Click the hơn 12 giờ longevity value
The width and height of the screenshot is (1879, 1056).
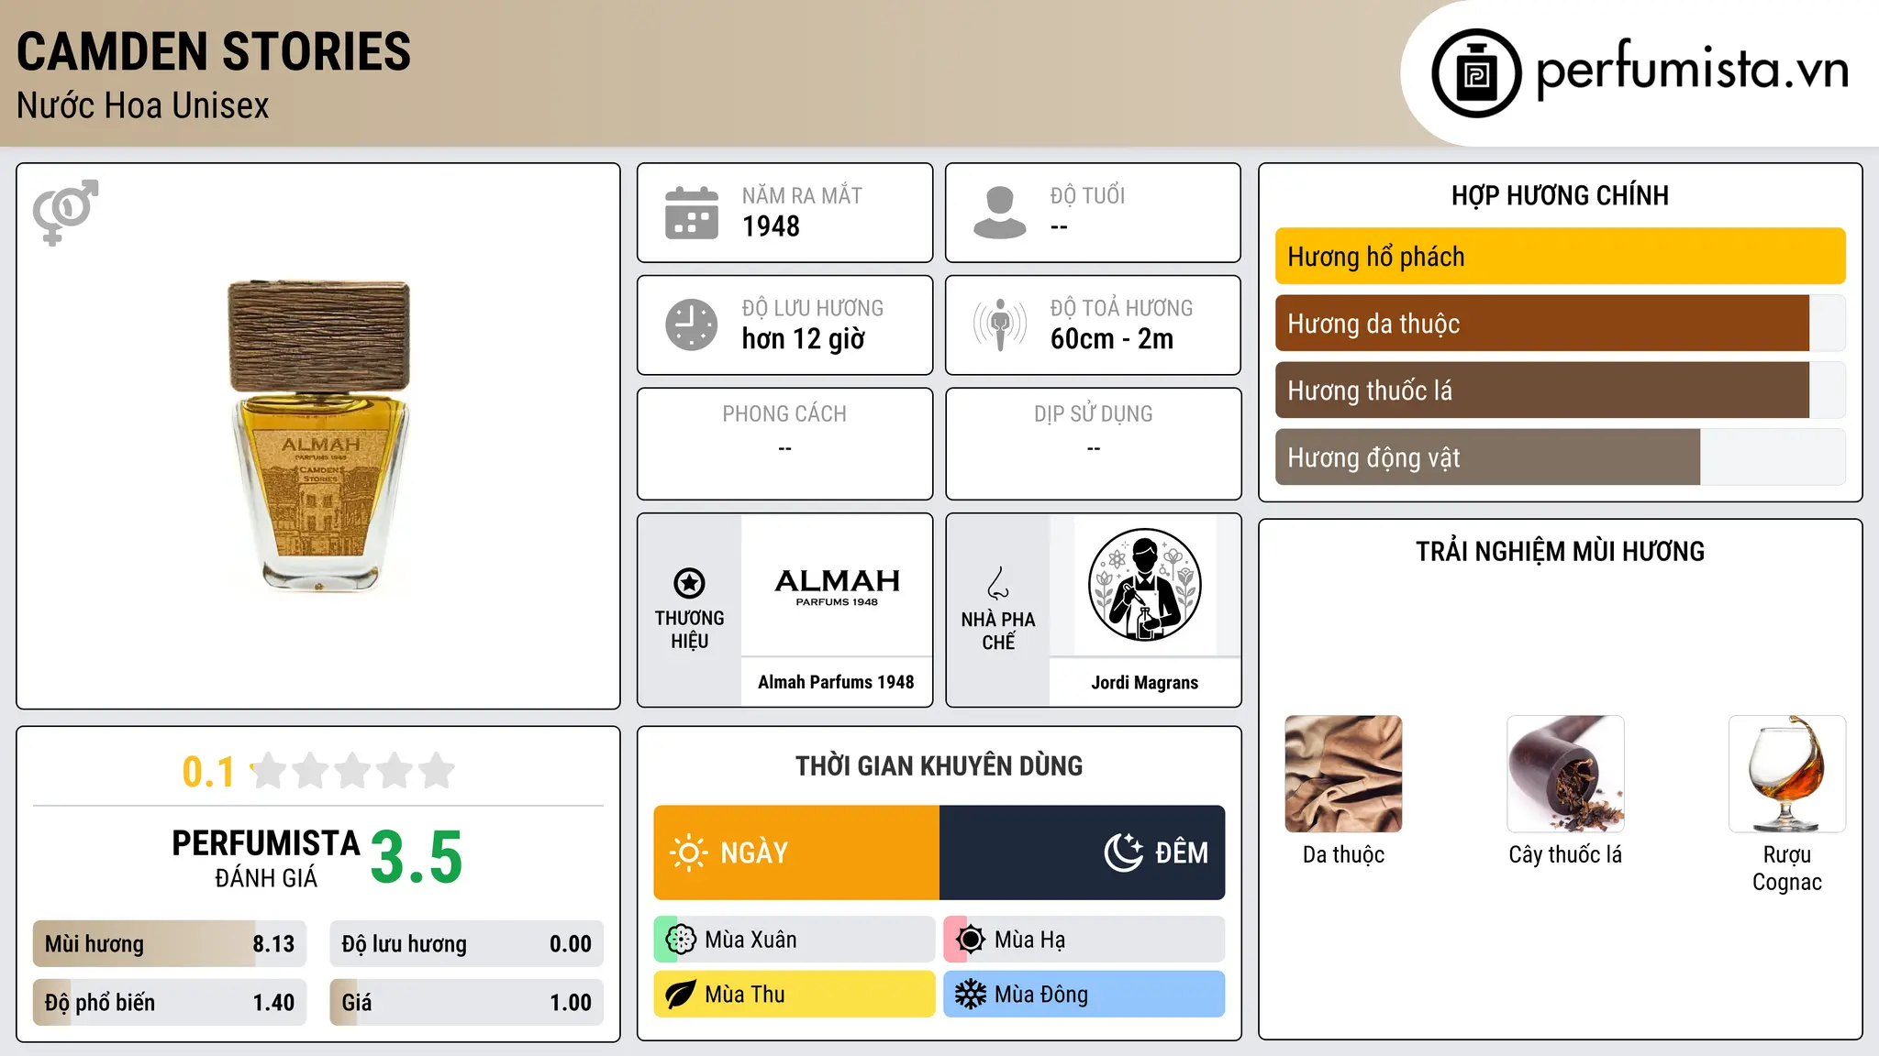pos(804,339)
